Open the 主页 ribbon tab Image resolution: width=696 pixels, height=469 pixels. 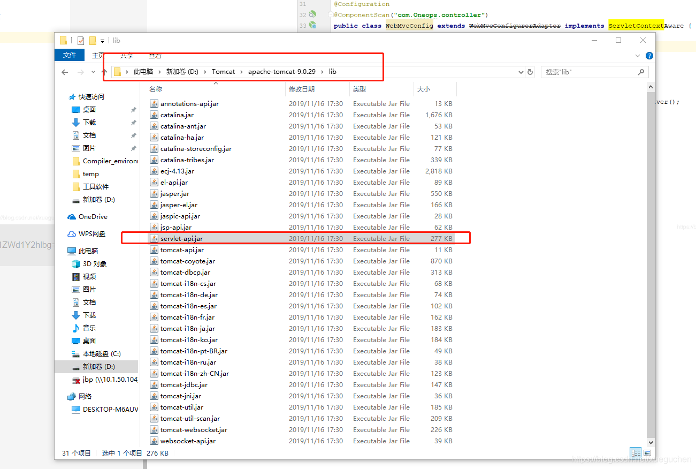point(98,56)
